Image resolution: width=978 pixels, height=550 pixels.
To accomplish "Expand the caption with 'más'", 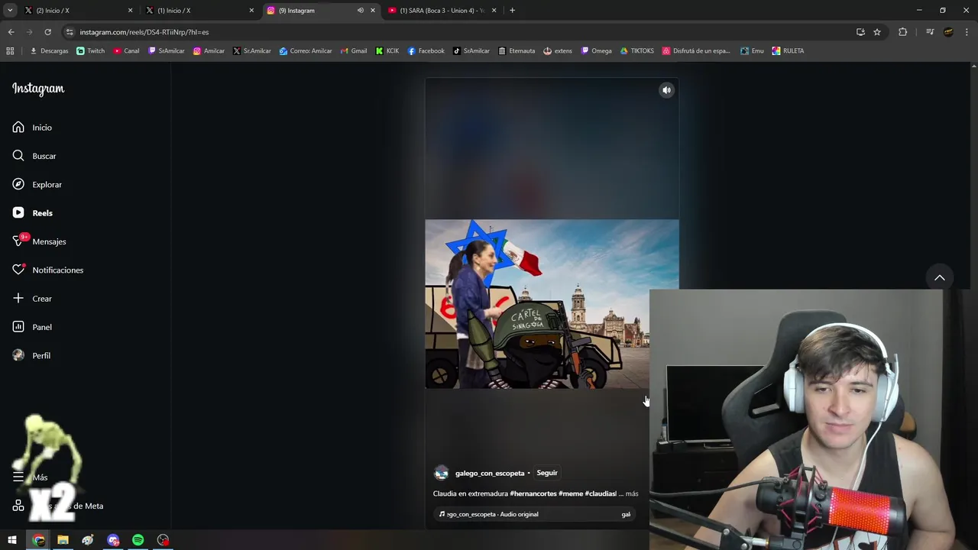I will 632,493.
